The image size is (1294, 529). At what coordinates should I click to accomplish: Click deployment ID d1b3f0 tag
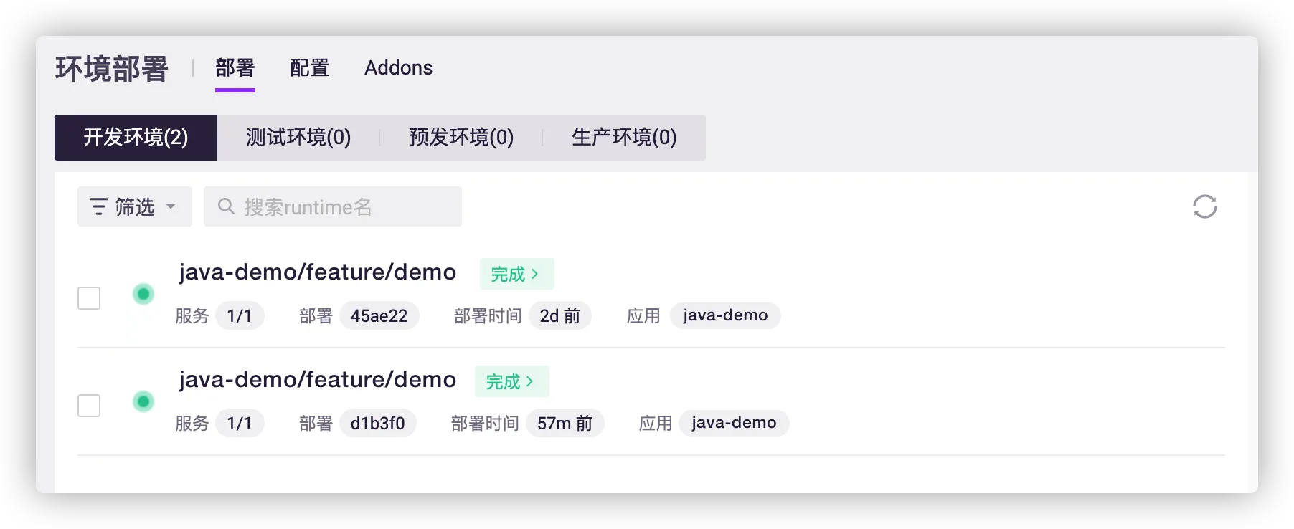pyautogui.click(x=377, y=423)
